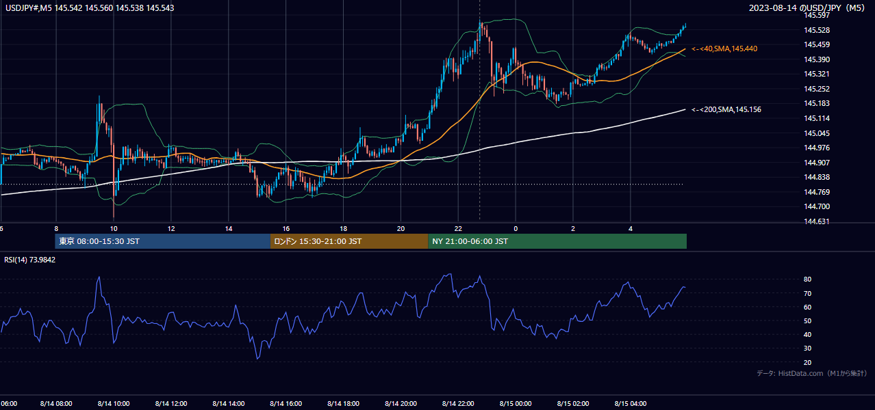
Task: Click the hour 12 tick under price chart
Action: [x=171, y=228]
